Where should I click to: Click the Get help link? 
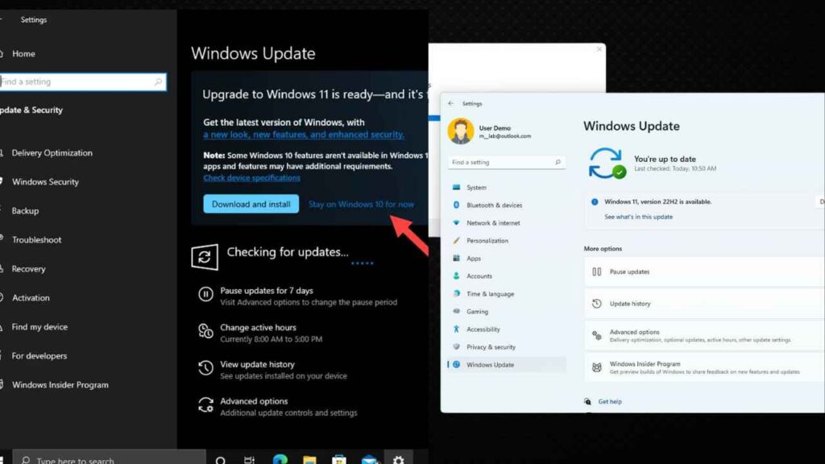(610, 401)
